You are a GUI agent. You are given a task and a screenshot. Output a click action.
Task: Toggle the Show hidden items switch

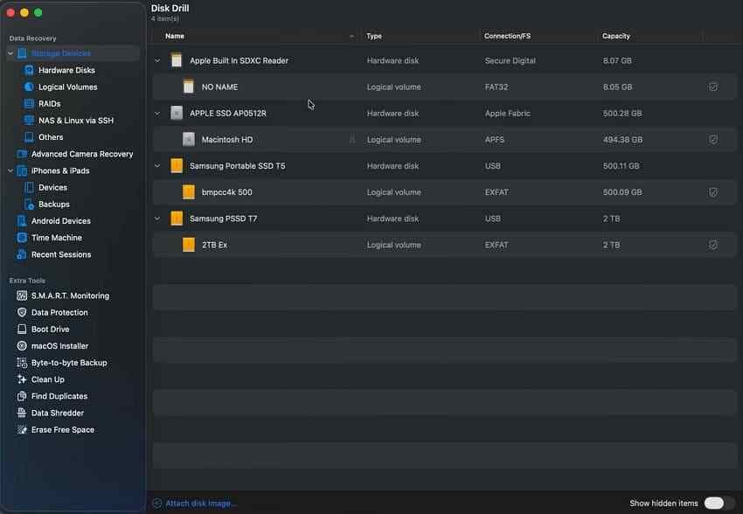[x=718, y=504]
